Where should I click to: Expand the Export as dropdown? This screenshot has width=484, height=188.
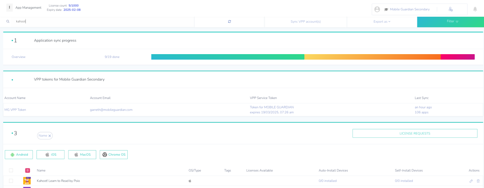tap(382, 21)
